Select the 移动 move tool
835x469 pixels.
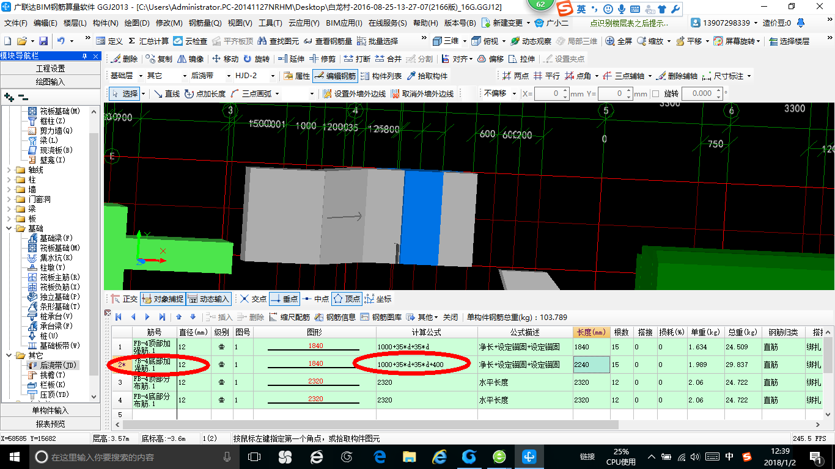pos(225,59)
